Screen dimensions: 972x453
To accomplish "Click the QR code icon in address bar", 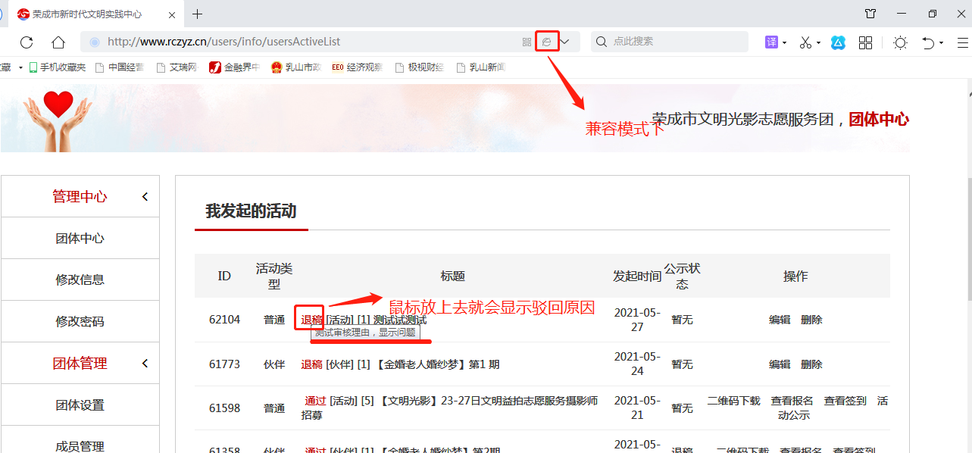I will pyautogui.click(x=527, y=42).
